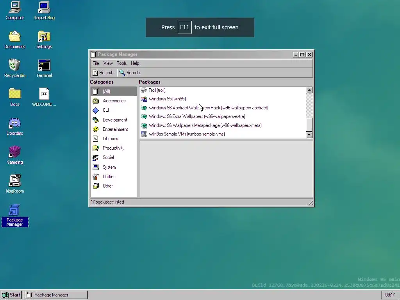Open the Documents folder icon
This screenshot has width=400, height=300.
(x=14, y=39)
